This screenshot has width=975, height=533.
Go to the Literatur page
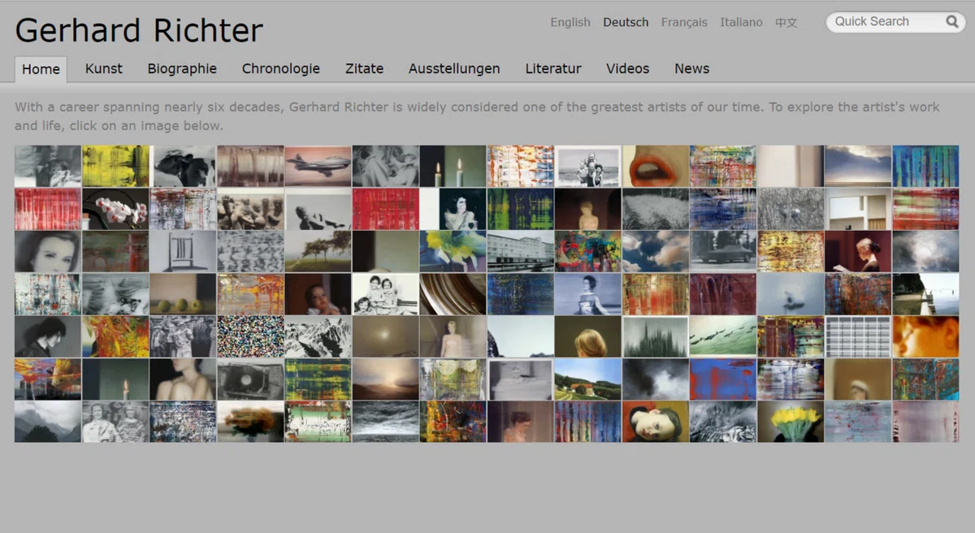pos(553,69)
